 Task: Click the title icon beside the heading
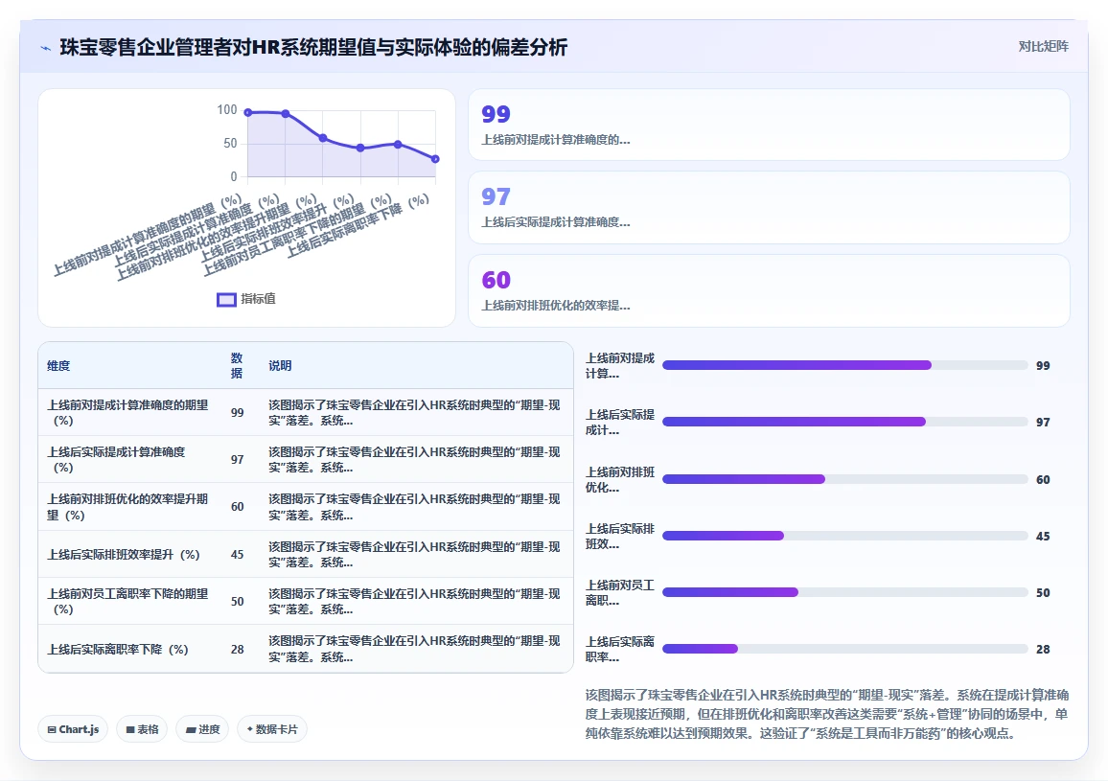[x=46, y=48]
